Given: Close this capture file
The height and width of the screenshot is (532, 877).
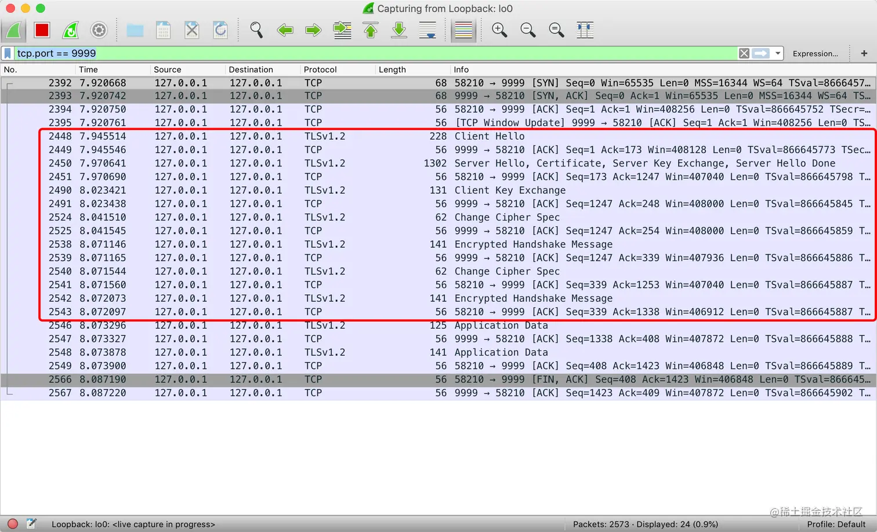Looking at the screenshot, I should (x=192, y=30).
